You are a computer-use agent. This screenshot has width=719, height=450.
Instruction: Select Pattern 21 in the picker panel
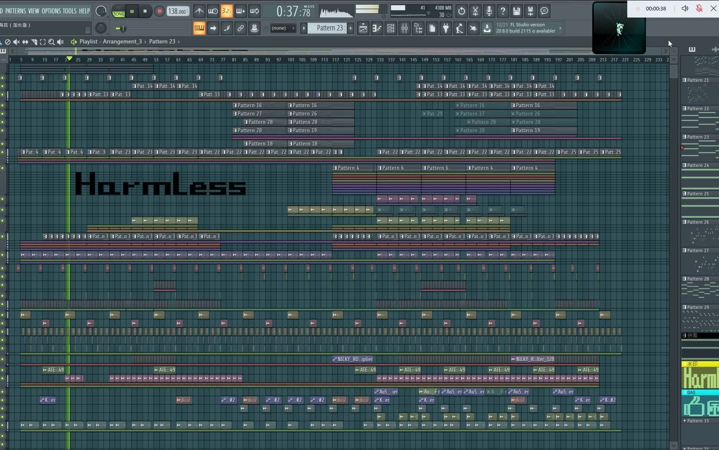(x=700, y=91)
